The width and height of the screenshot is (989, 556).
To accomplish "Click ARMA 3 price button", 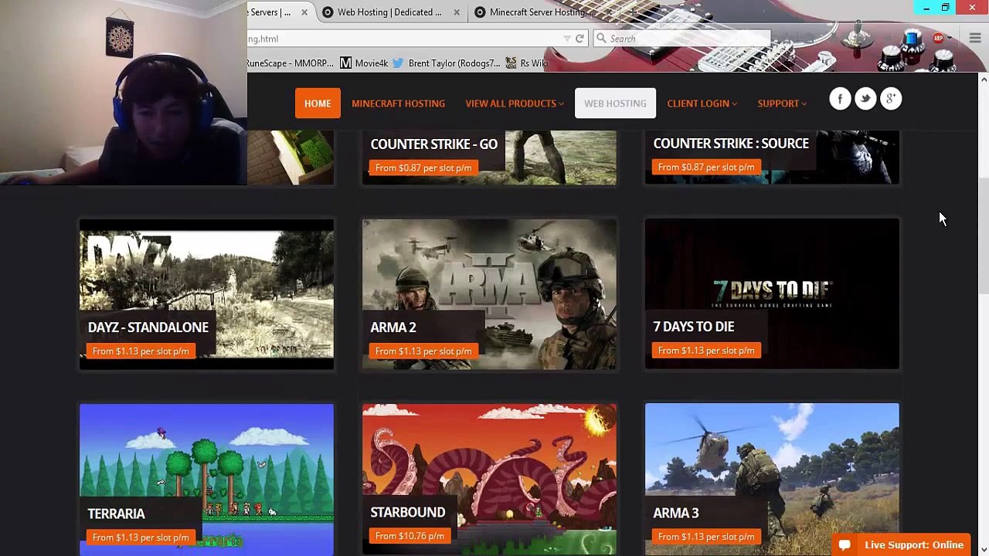I will coord(705,537).
